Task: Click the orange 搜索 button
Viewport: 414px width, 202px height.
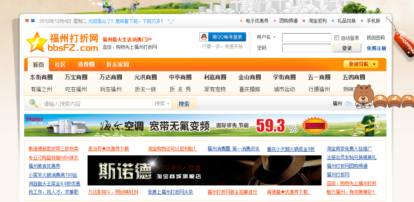Action: coord(184,103)
